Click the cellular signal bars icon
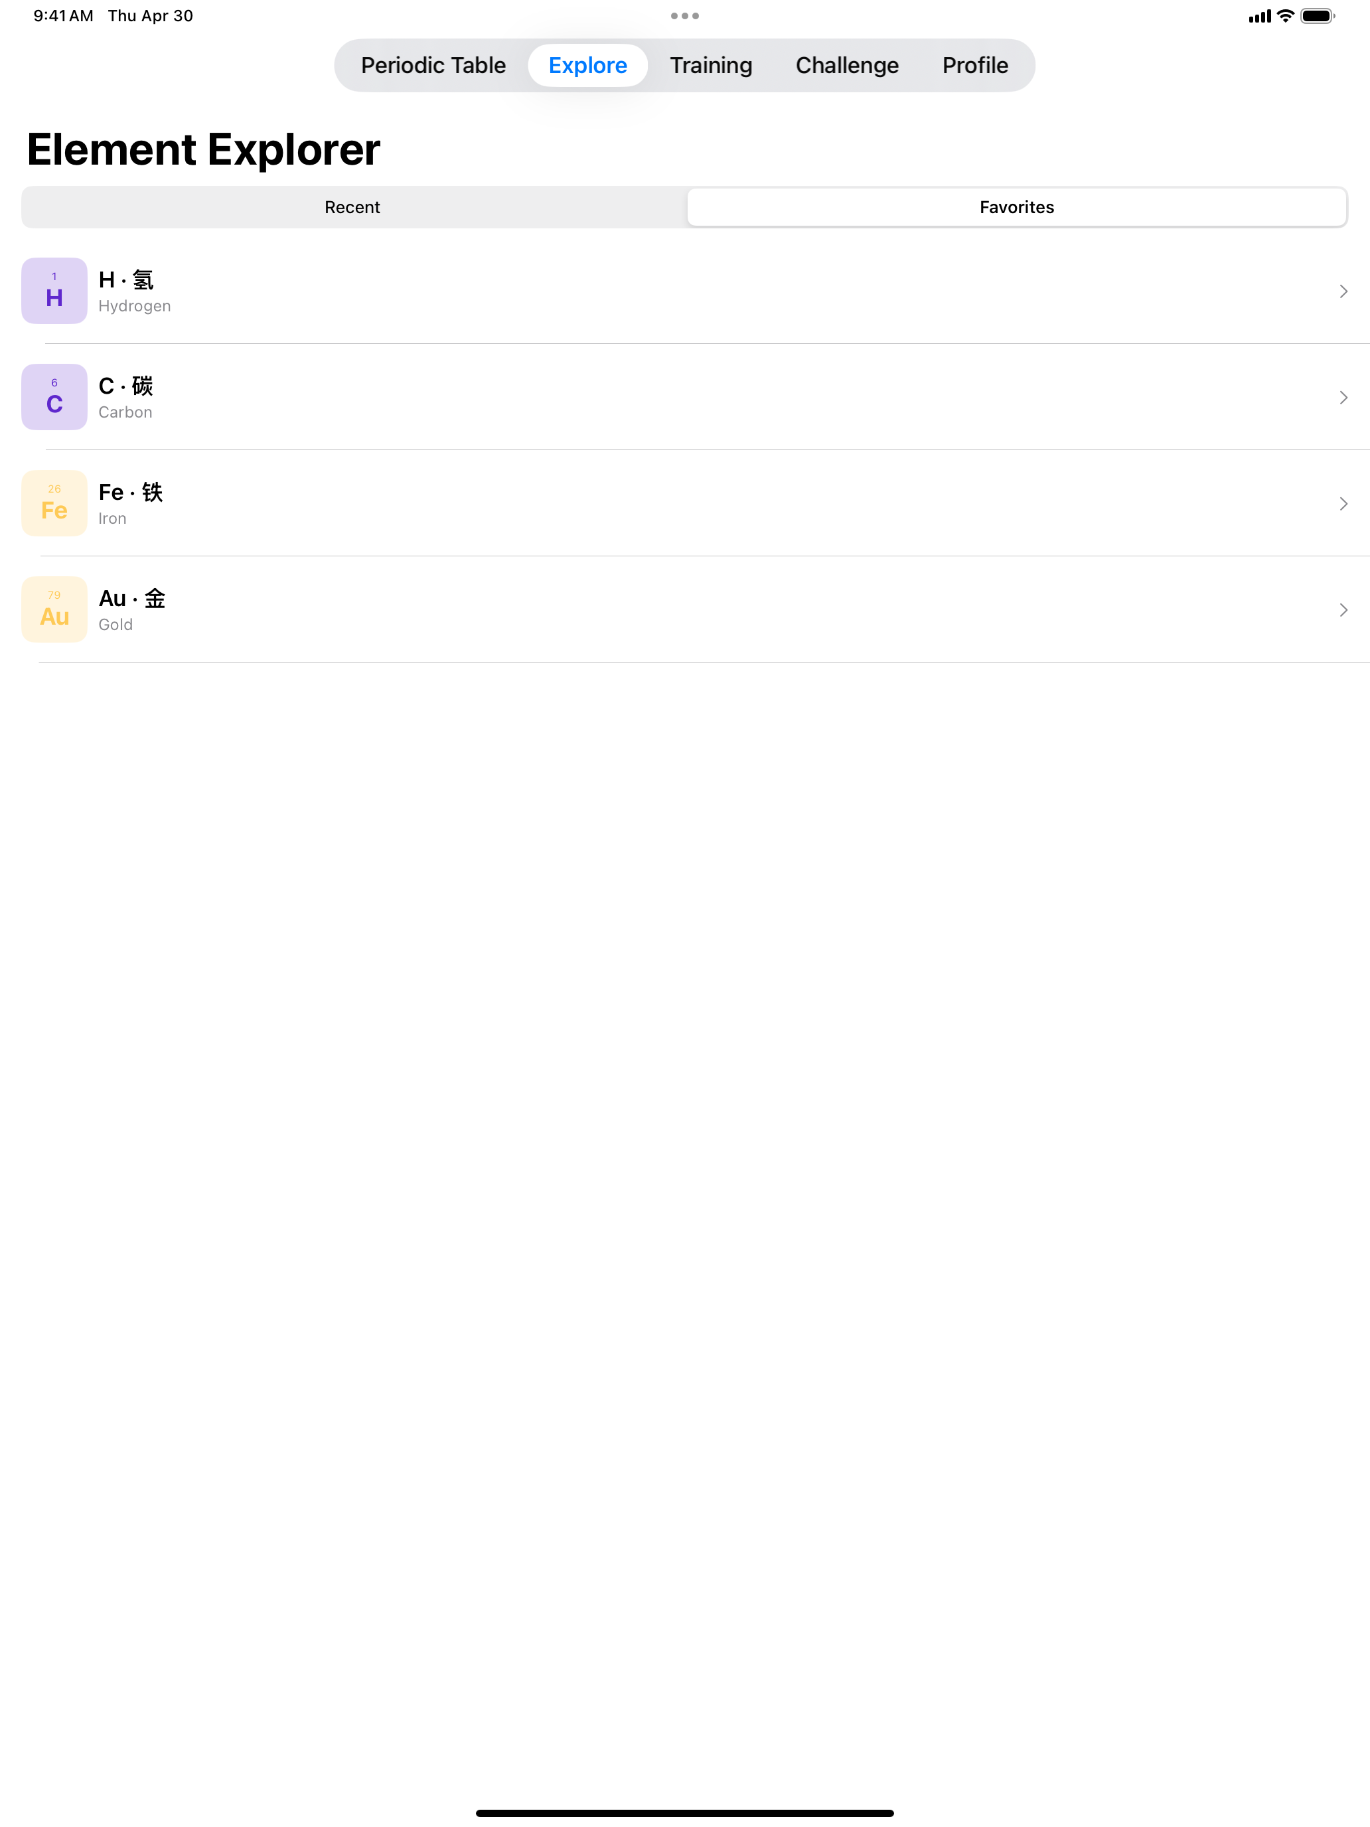Image resolution: width=1370 pixels, height=1827 pixels. 1259,16
